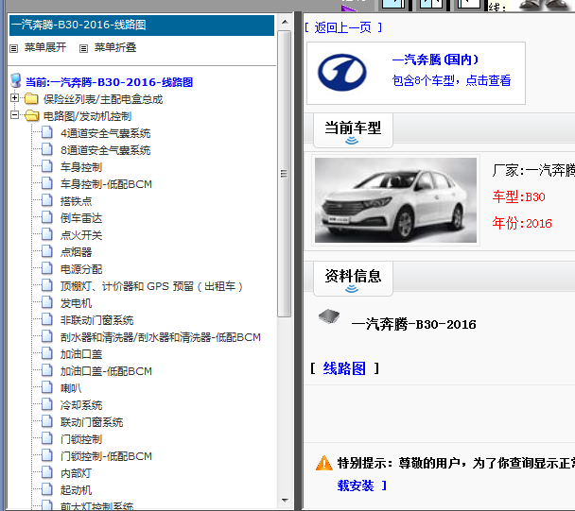Click document icon beside 点火开关
575x511 pixels.
47,234
